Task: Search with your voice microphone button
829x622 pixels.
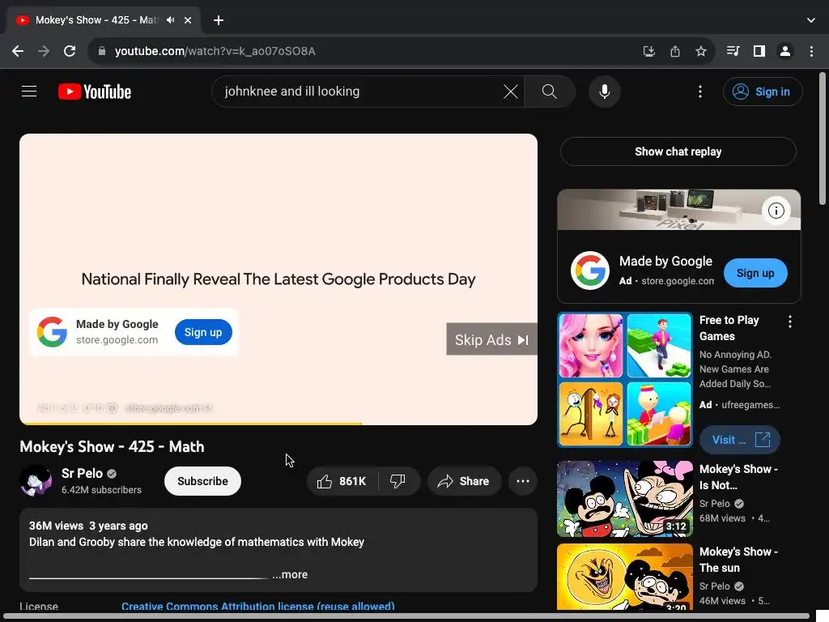Action: [604, 92]
